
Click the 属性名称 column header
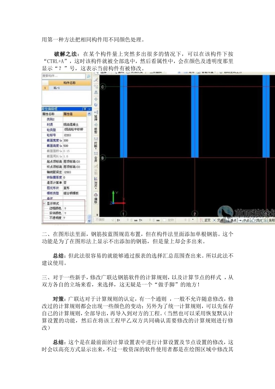click(52, 114)
